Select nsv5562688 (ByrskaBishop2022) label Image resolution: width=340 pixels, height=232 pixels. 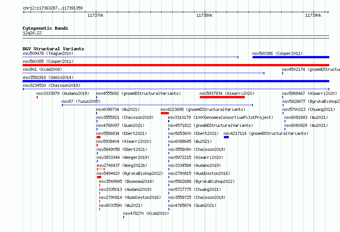[201, 181]
